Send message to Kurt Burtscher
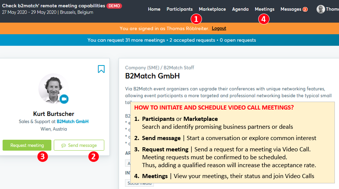This screenshot has width=339, height=189. coord(79,145)
